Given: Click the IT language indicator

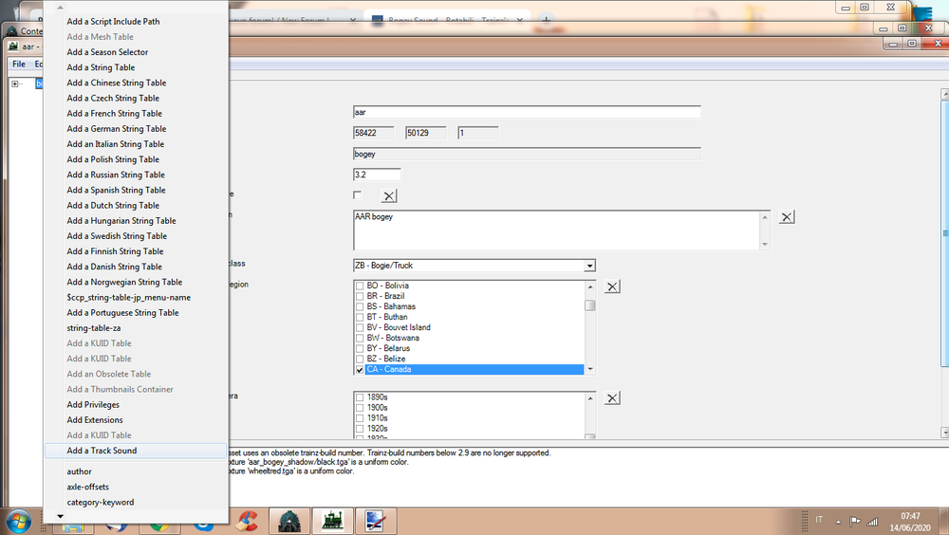Looking at the screenshot, I should [x=819, y=520].
